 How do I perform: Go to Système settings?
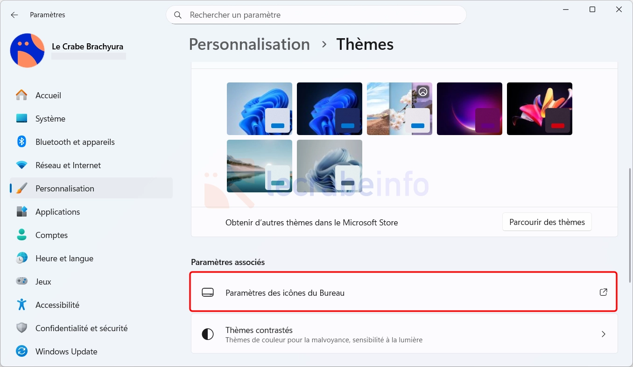[x=91, y=118]
